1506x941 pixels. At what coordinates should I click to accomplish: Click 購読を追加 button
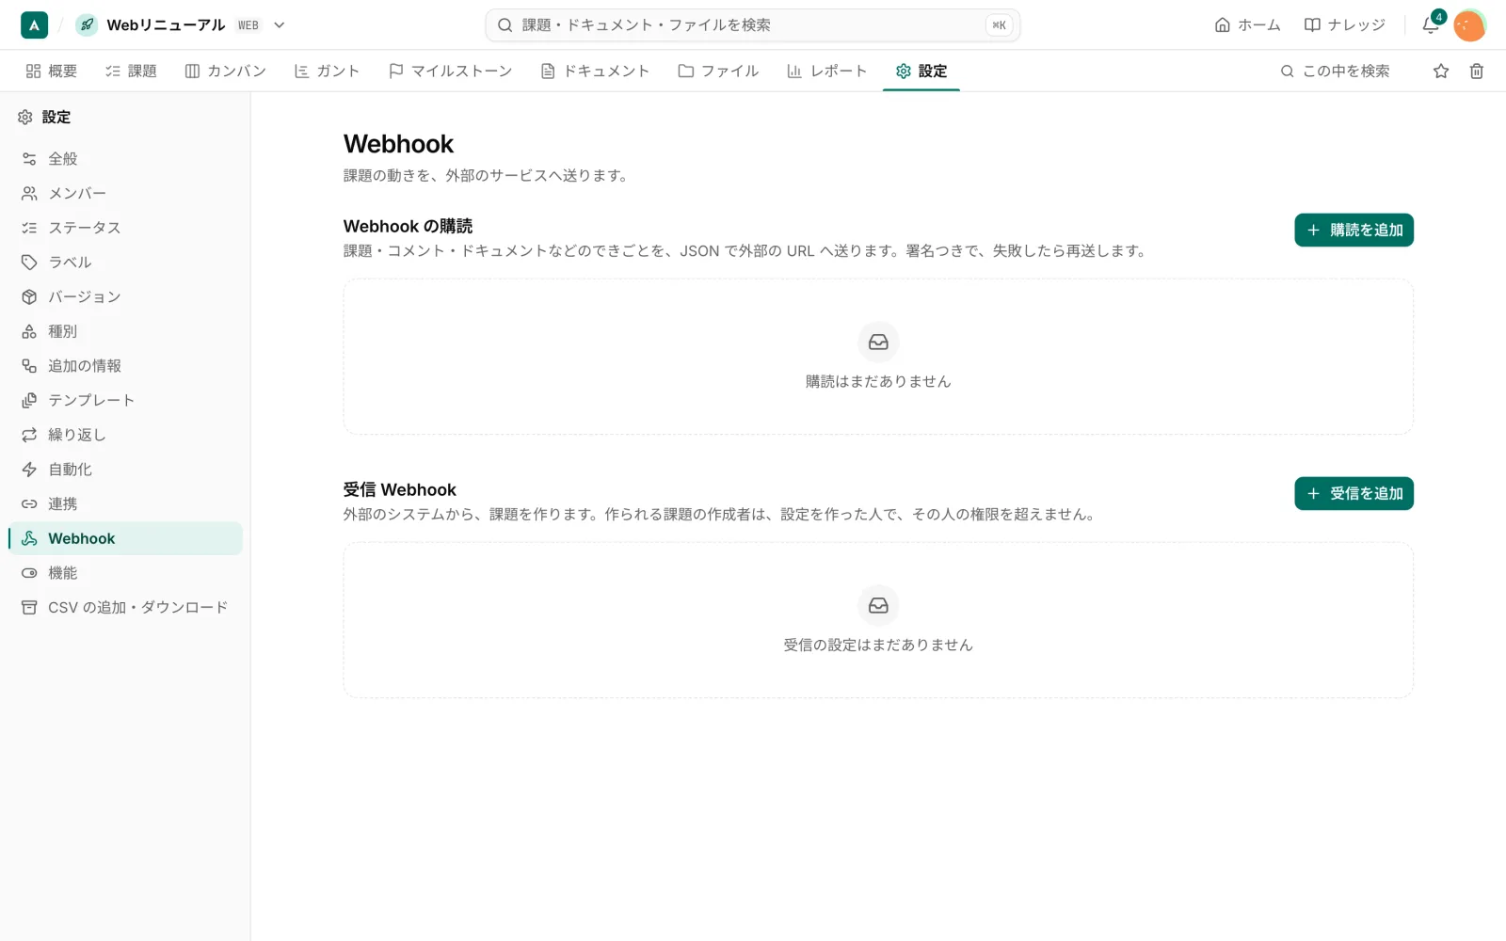click(x=1354, y=230)
